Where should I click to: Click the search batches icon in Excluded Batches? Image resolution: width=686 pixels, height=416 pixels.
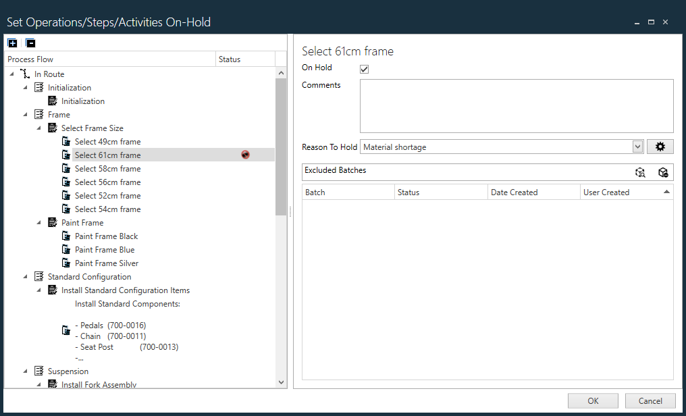click(x=640, y=172)
